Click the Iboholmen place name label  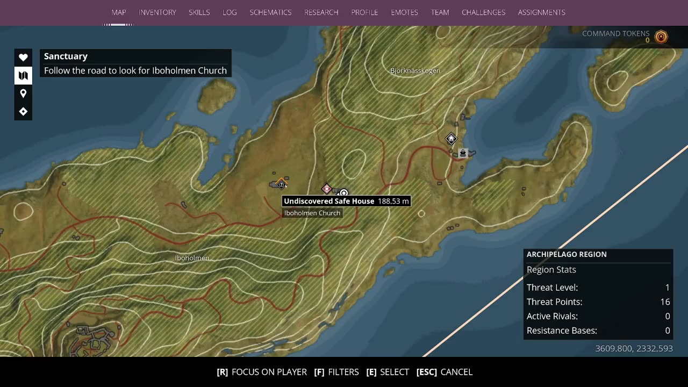(x=192, y=258)
